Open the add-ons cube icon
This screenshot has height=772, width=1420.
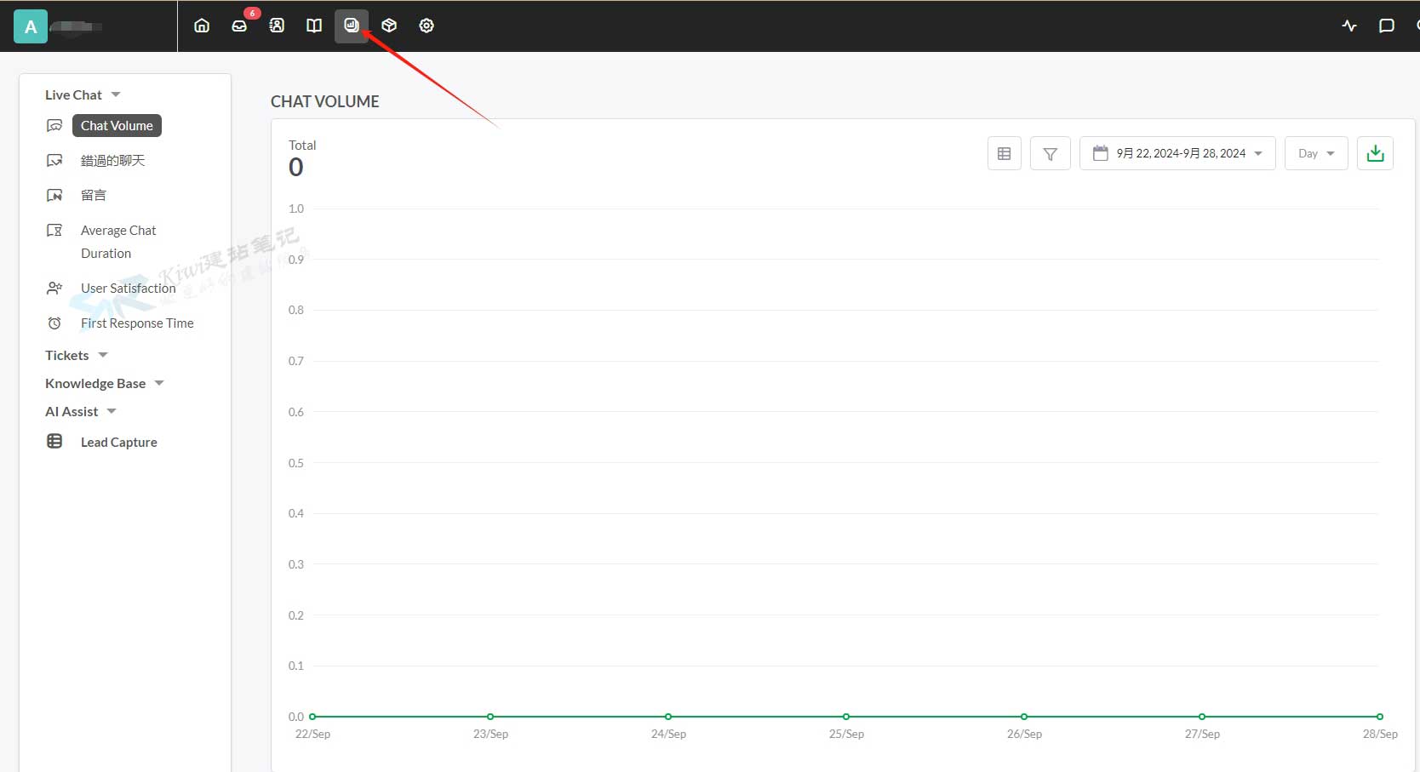389,26
